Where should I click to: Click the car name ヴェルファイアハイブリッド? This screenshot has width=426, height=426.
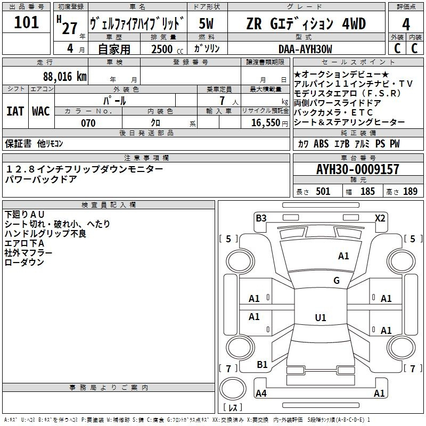tap(137, 23)
